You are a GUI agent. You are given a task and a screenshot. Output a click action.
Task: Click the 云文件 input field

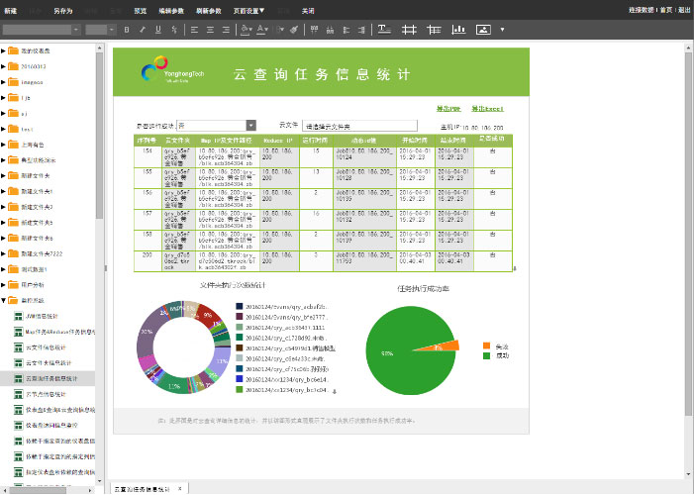(359, 126)
